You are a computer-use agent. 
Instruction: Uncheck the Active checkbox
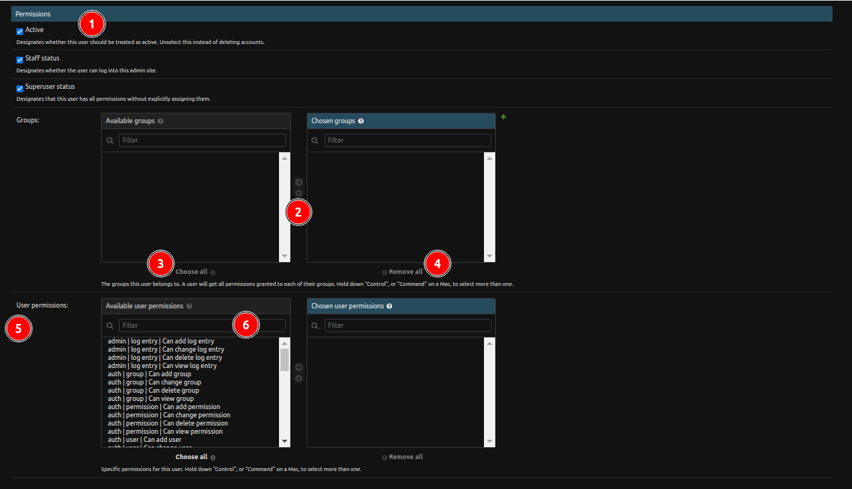click(19, 31)
